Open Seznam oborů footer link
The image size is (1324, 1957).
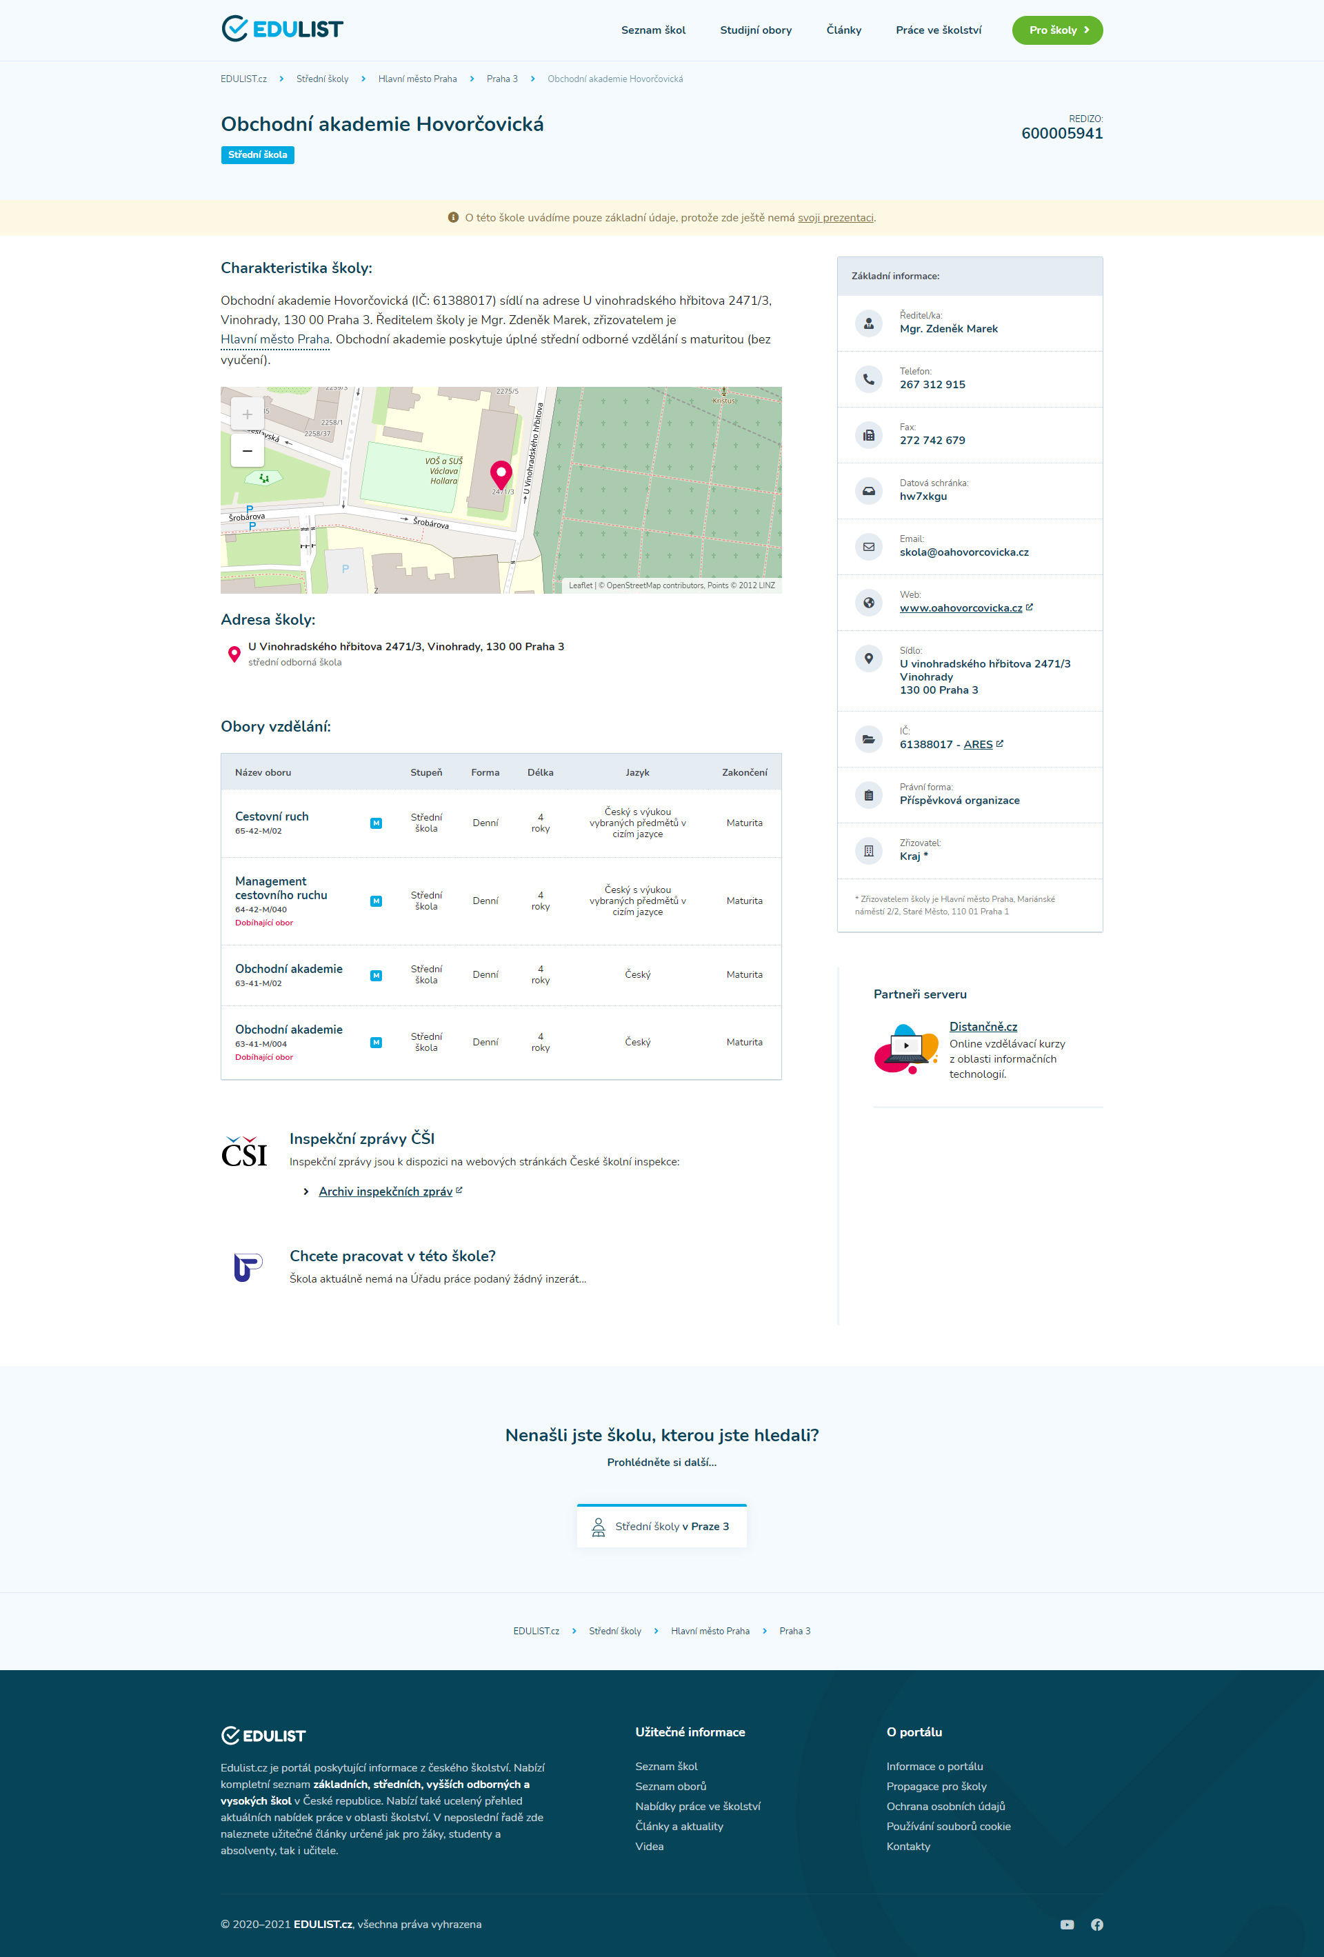tap(670, 1786)
